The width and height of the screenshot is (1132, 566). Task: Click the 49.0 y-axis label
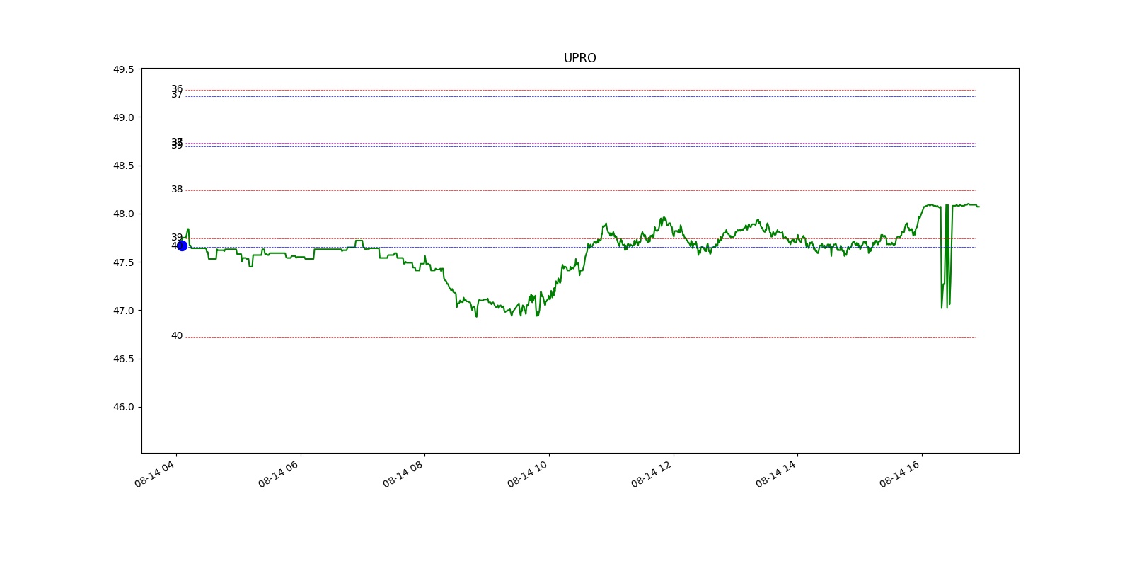pyautogui.click(x=123, y=117)
